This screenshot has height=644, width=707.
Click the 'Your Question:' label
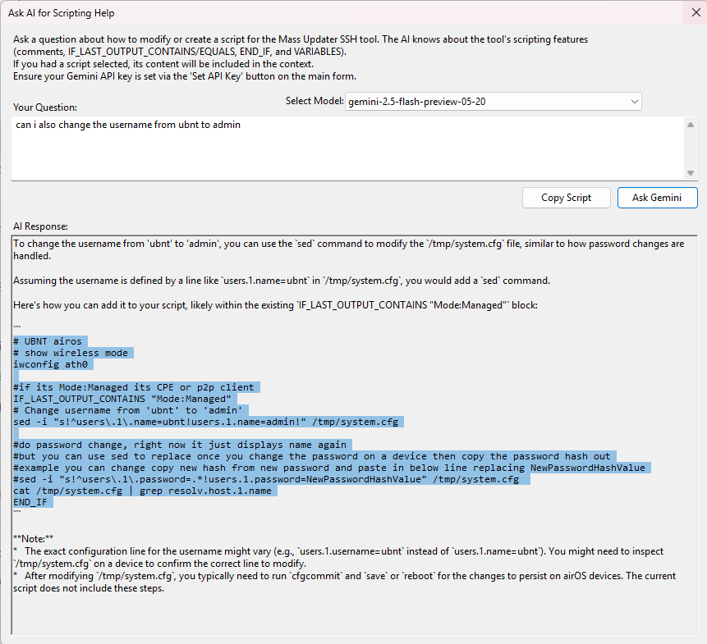click(x=45, y=107)
